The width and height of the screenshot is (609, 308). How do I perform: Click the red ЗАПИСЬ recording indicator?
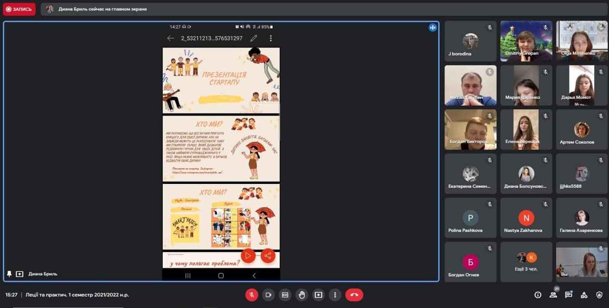19,9
